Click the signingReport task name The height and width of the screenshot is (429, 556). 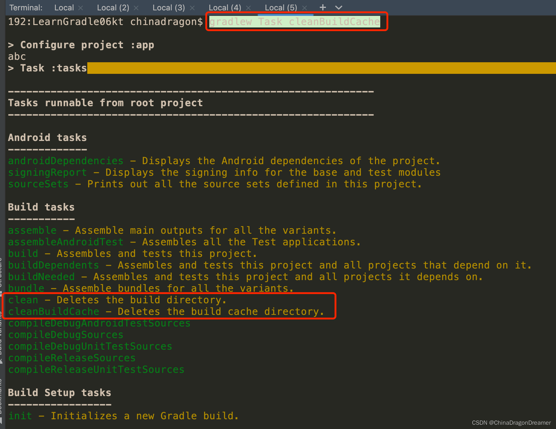point(47,172)
